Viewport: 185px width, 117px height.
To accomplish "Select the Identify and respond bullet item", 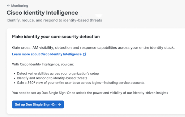I will (x=52, y=78).
